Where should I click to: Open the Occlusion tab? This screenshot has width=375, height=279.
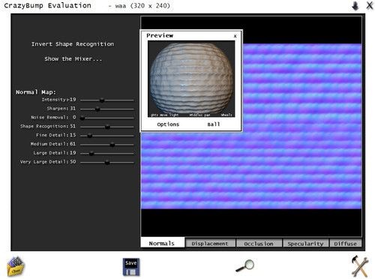[259, 243]
